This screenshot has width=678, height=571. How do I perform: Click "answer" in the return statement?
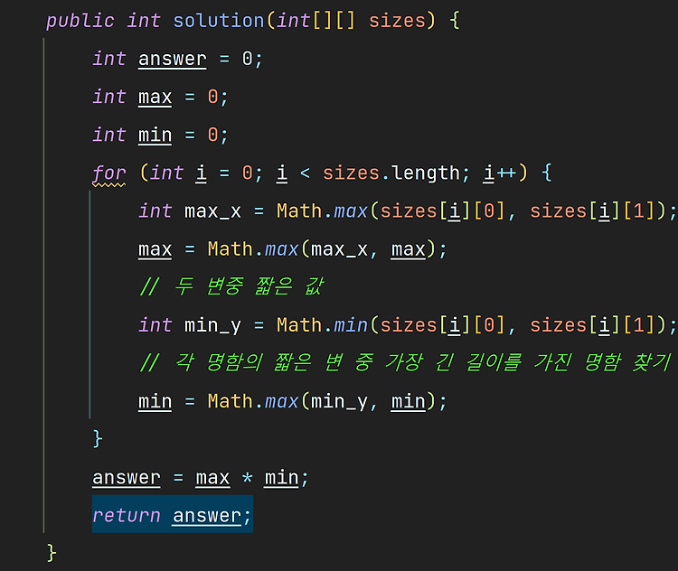207,516
